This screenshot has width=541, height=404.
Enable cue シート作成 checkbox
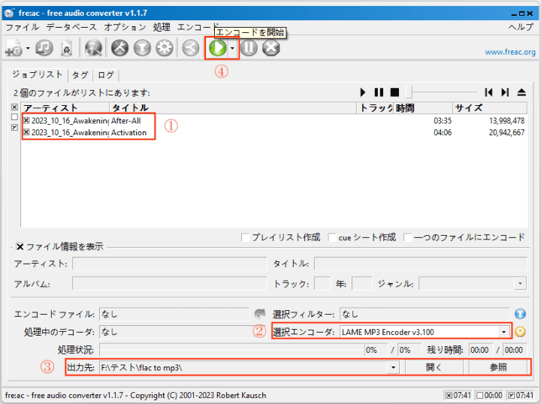(332, 237)
